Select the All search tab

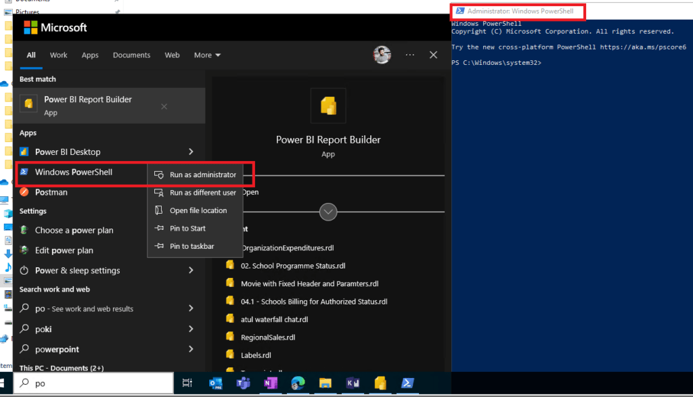[31, 55]
